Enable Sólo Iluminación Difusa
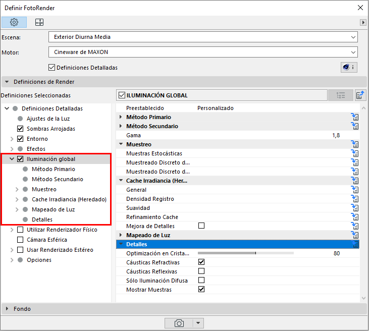Viewport: 369px width, 331px height. (201, 280)
